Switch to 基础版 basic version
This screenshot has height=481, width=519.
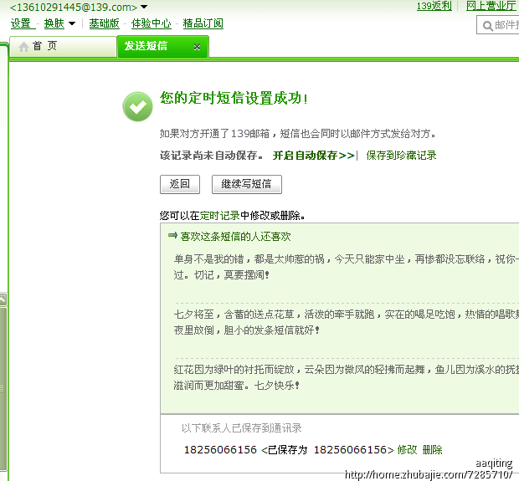point(104,23)
